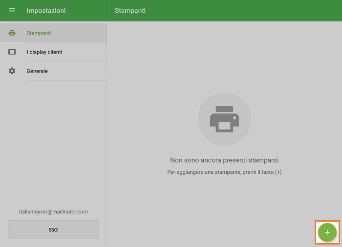Select Stampanti in the settings list
342x247 pixels.
pyautogui.click(x=53, y=33)
